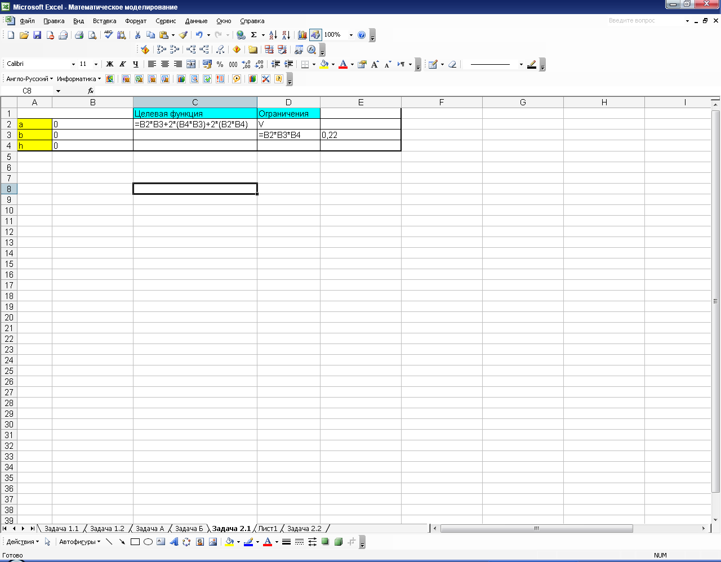Cut the selection with the scissors icon
This screenshot has height=562, width=721.
(x=137, y=35)
